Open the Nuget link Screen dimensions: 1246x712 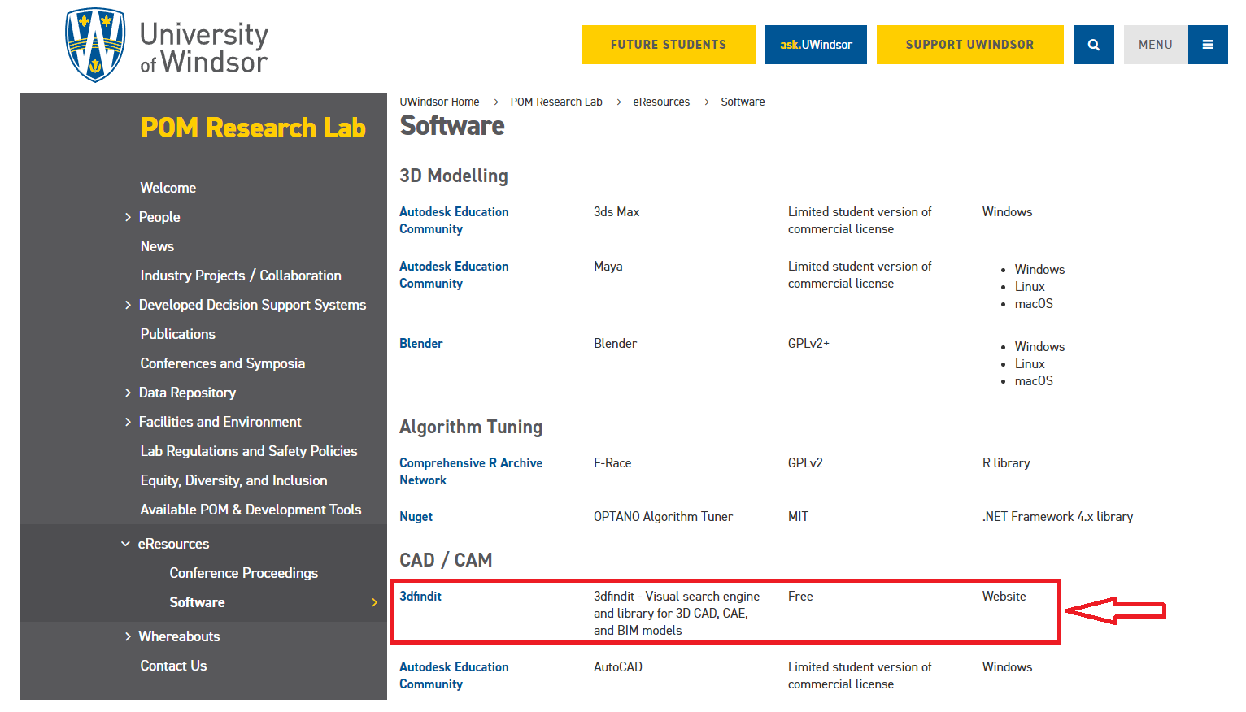pyautogui.click(x=416, y=517)
